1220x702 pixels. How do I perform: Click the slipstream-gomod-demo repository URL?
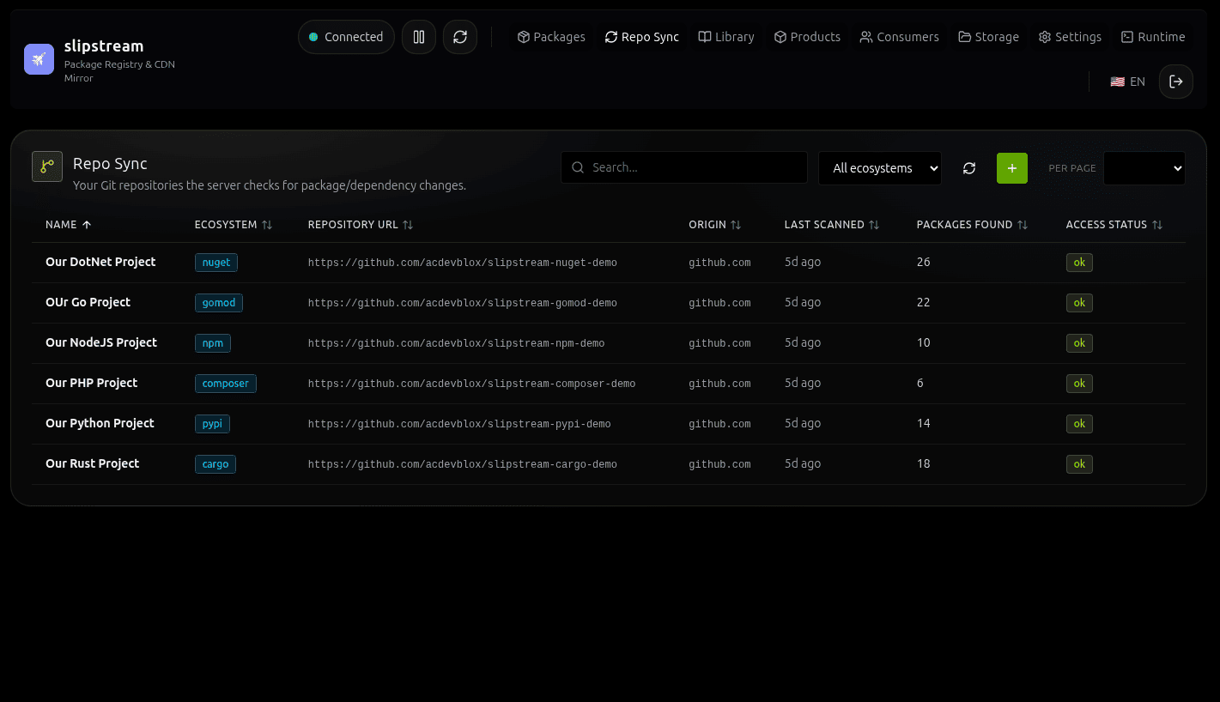coord(463,303)
